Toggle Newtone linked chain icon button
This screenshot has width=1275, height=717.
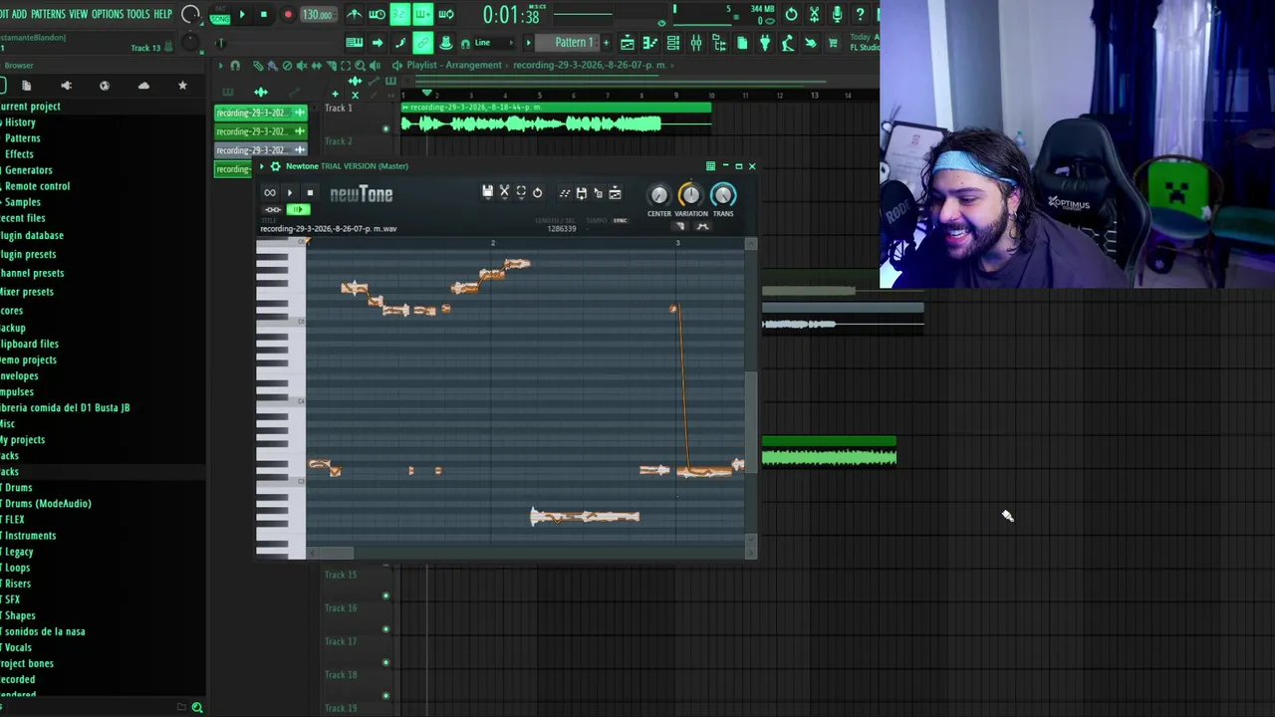tap(272, 209)
